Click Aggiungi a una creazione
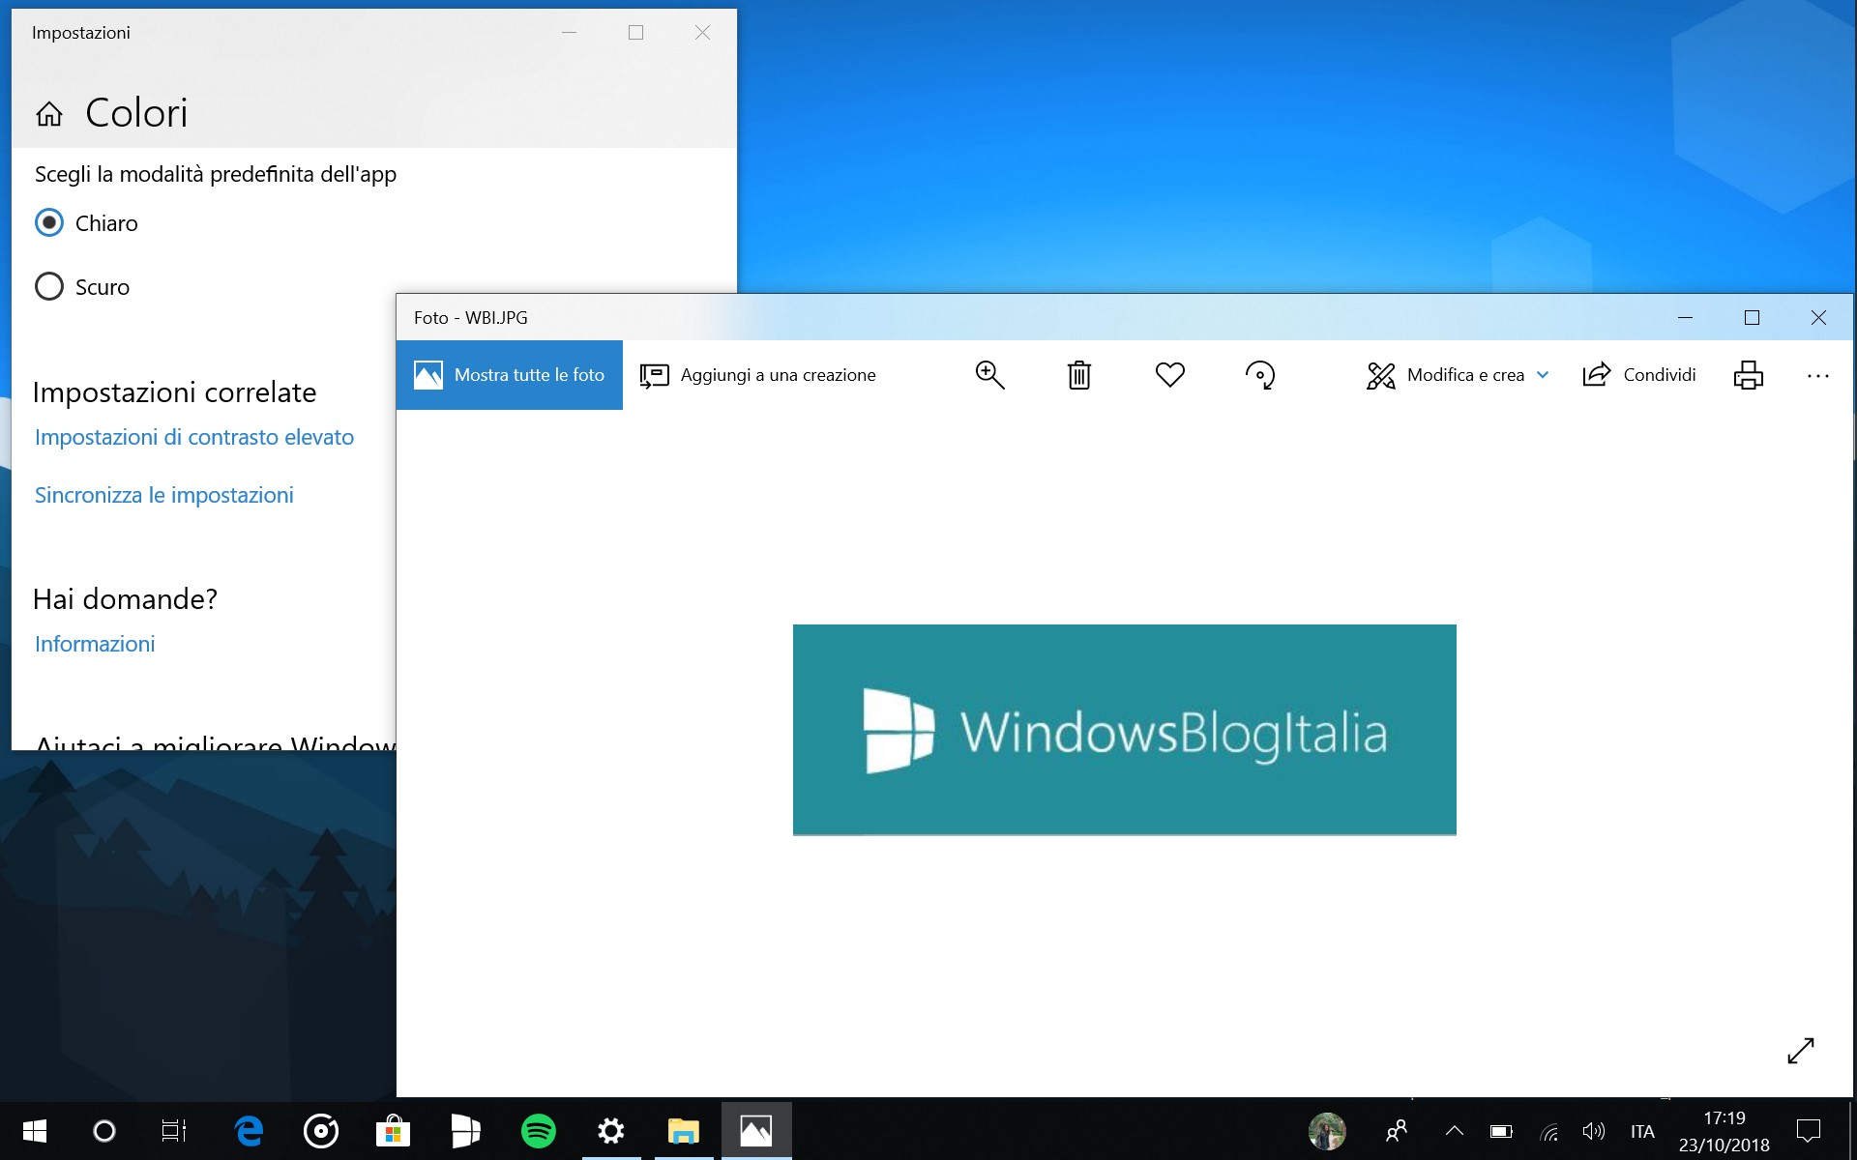The image size is (1857, 1160). (x=758, y=375)
